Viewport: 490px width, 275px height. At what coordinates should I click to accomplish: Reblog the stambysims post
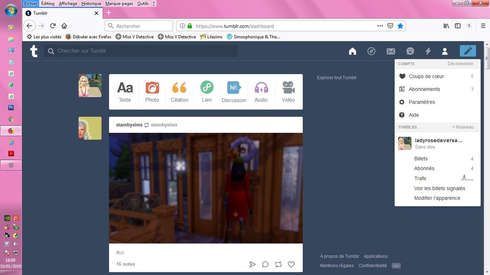pos(278,264)
